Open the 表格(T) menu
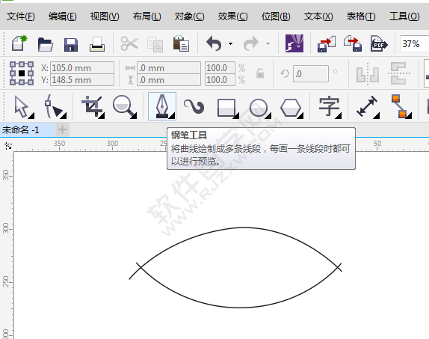The image size is (429, 339). pos(361,16)
